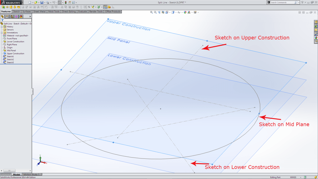Expand the History node in feature tree
Viewport: 318px width, 179px height.
pos(2,27)
